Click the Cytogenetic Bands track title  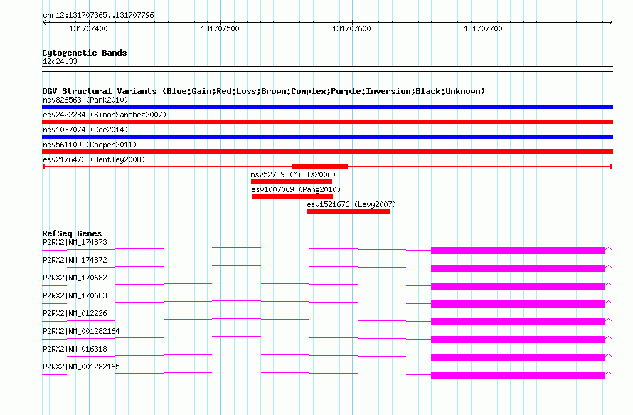pos(85,53)
